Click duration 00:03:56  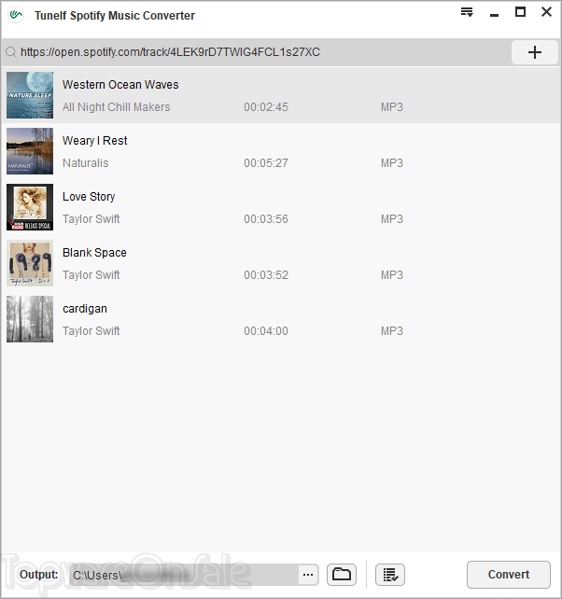coord(266,219)
